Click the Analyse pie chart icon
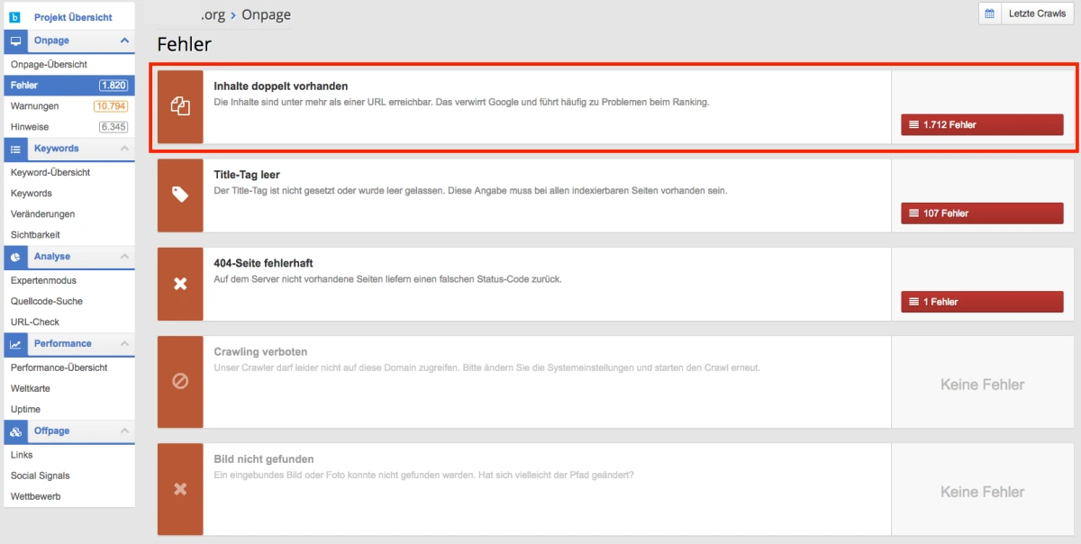 (x=15, y=258)
